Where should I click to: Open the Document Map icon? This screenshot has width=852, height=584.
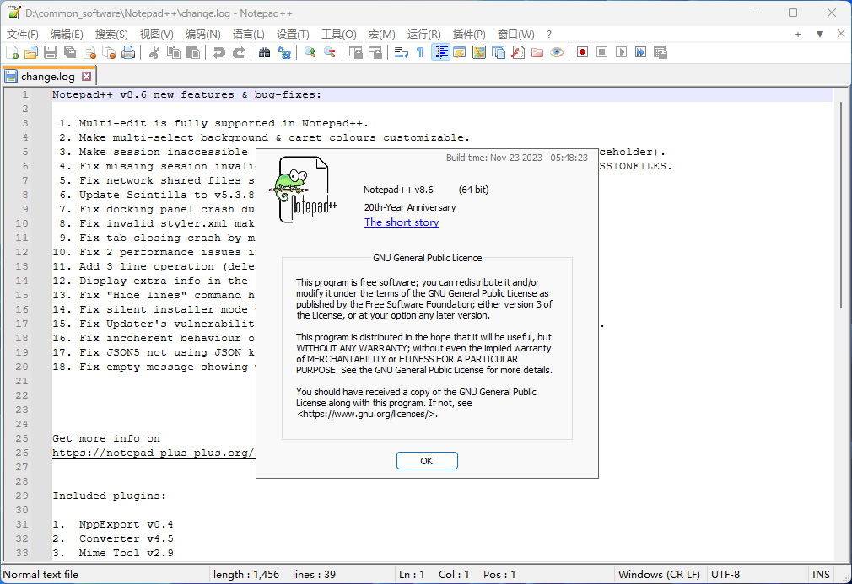(x=479, y=52)
